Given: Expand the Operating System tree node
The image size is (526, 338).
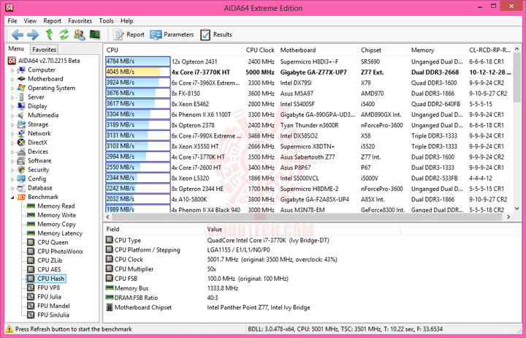Looking at the screenshot, I should tap(12, 89).
